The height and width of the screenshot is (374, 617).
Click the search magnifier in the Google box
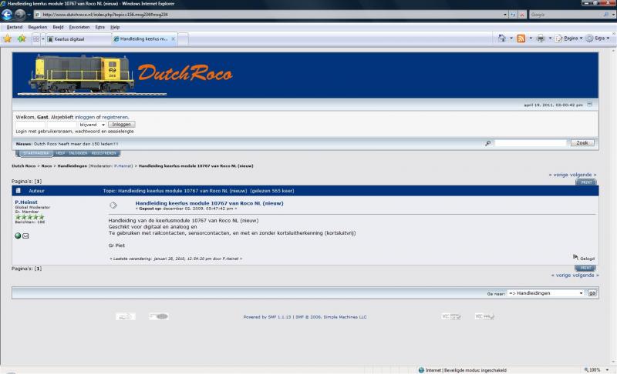coord(605,15)
